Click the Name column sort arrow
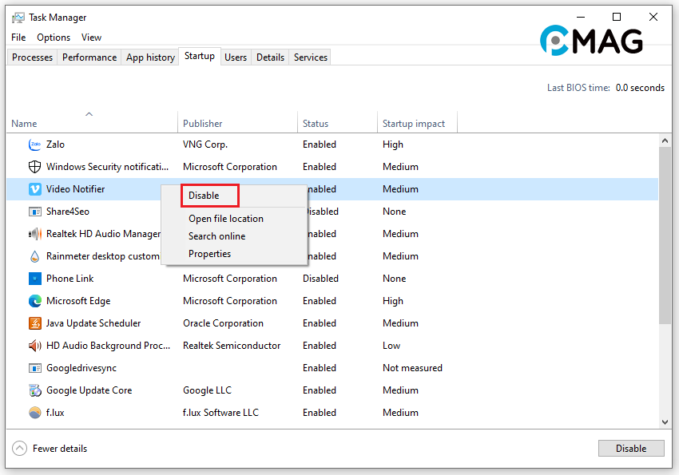The image size is (679, 475). click(x=89, y=114)
